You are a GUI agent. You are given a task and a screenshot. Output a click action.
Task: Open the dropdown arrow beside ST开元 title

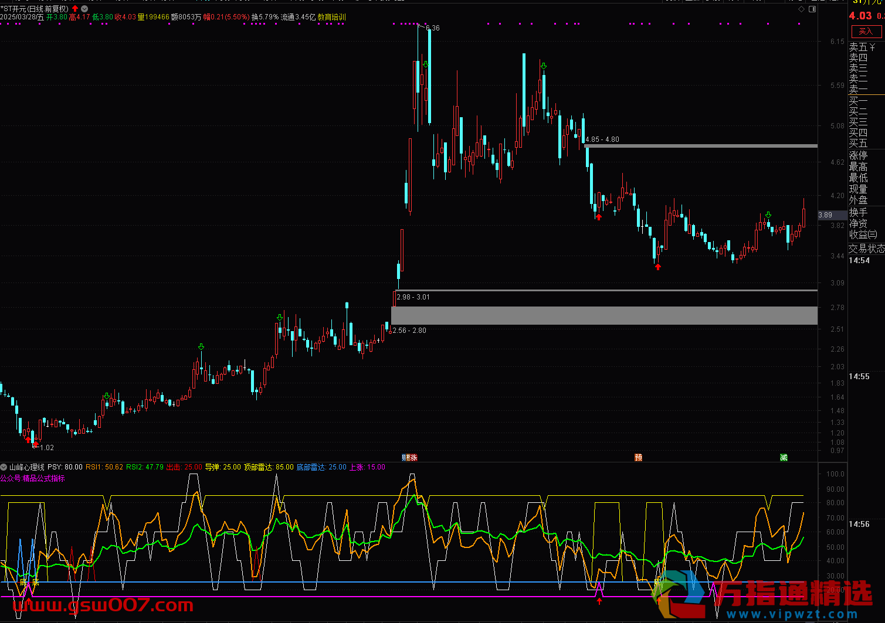85,9
